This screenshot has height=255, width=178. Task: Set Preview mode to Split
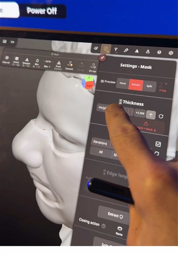149,86
